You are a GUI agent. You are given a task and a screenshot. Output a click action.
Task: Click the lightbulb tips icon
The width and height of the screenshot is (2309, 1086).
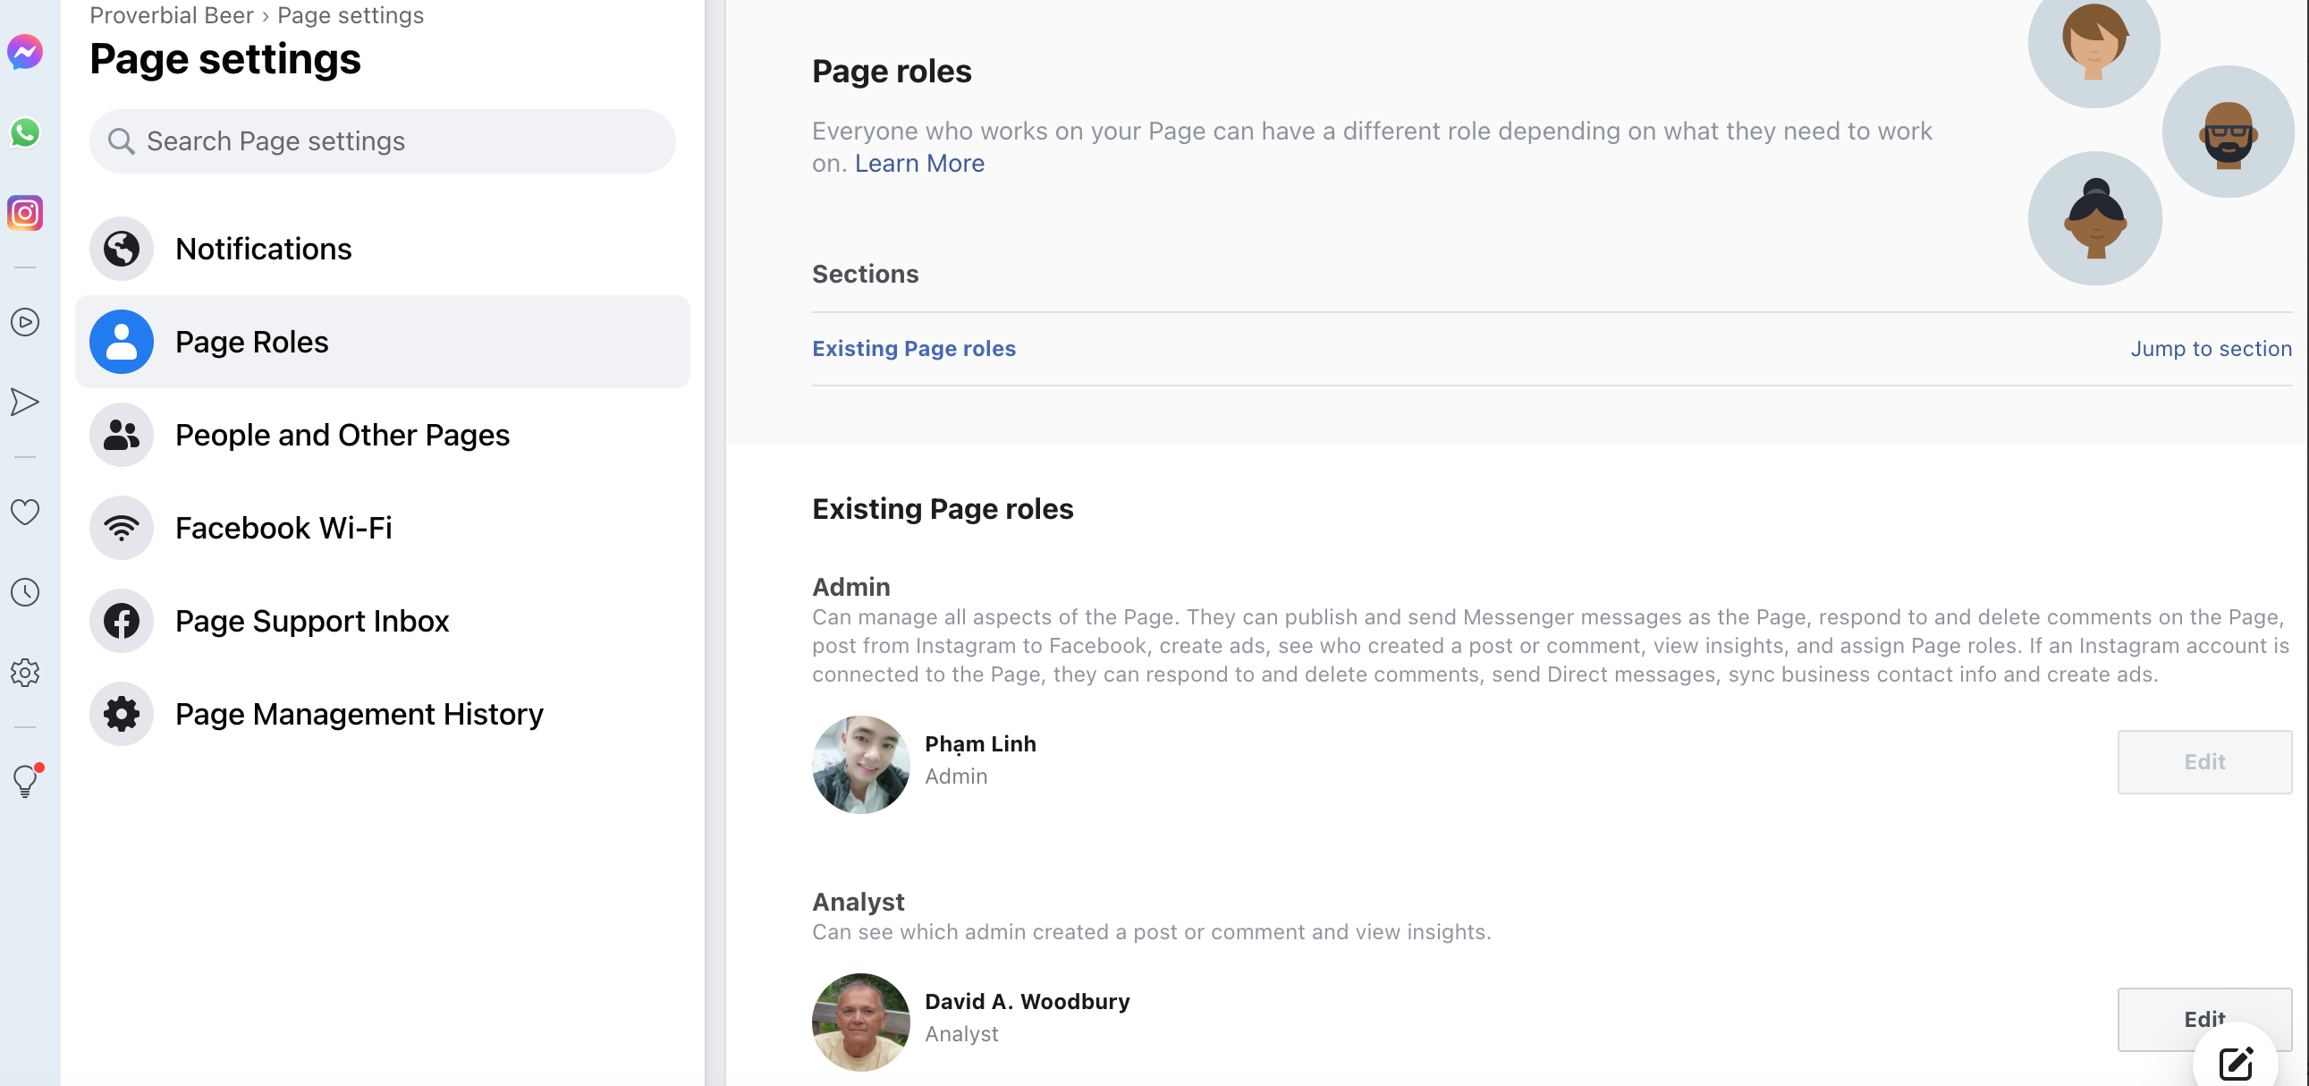coord(25,781)
